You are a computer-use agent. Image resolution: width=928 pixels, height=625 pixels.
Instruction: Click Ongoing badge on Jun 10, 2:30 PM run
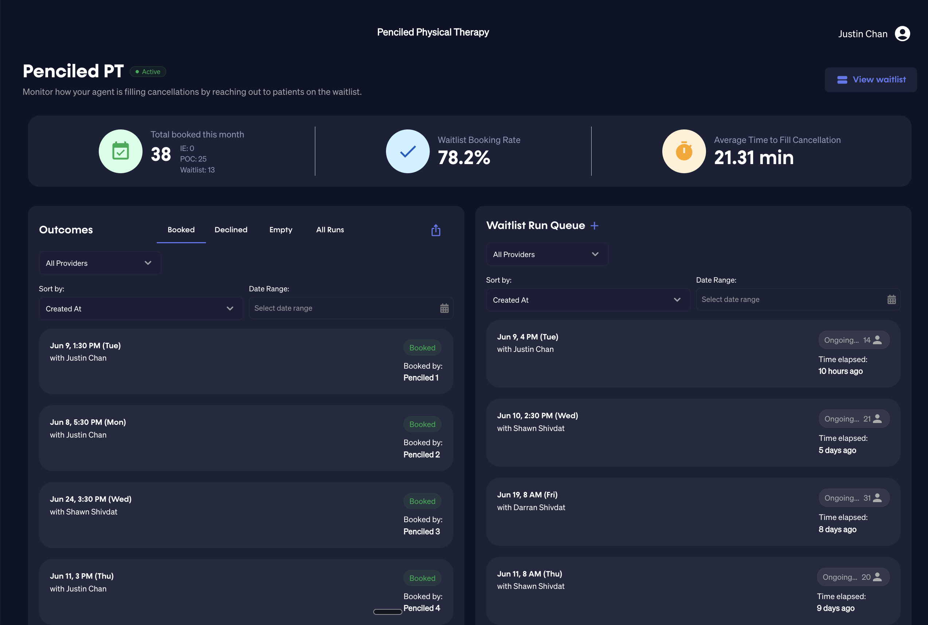pyautogui.click(x=854, y=419)
